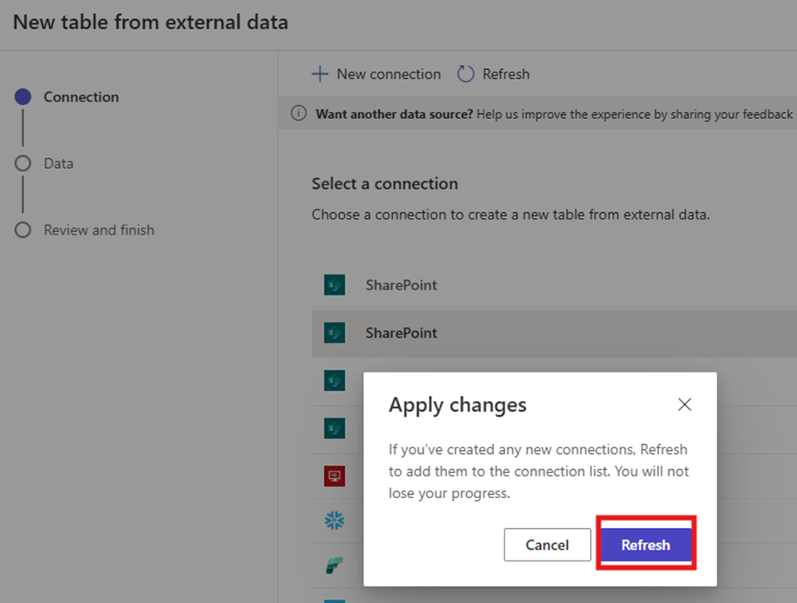Click the 'Select a connection' heading
This screenshot has height=603, width=797.
click(x=385, y=184)
